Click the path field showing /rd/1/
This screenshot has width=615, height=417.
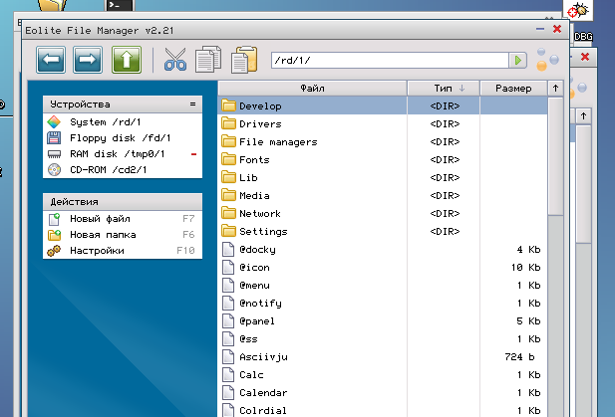click(x=389, y=61)
